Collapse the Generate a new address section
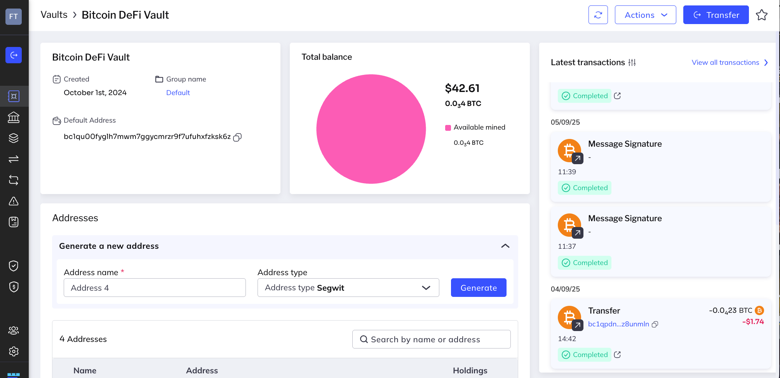This screenshot has width=780, height=378. point(505,246)
